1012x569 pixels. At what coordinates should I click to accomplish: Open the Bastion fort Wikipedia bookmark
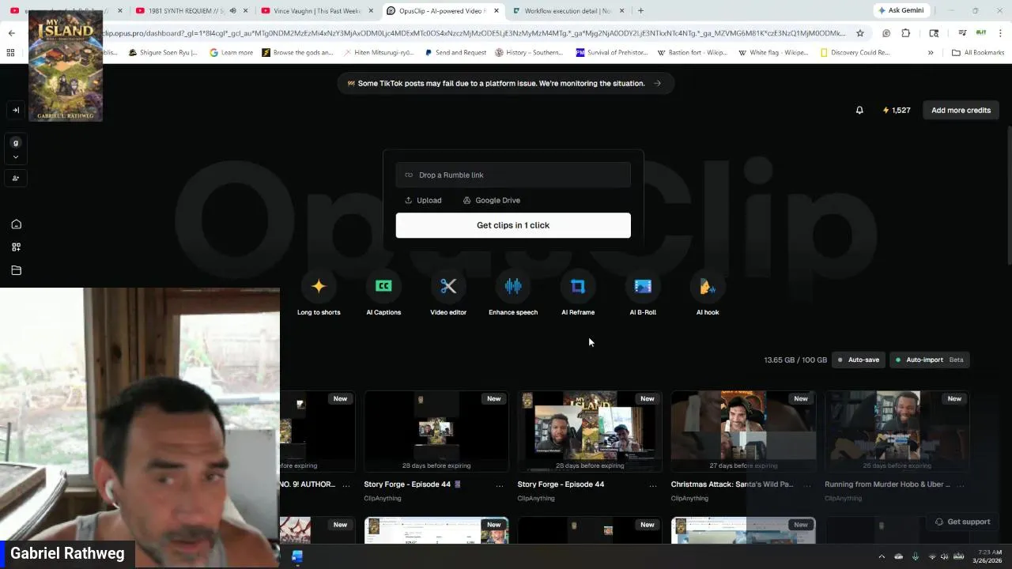pos(692,53)
